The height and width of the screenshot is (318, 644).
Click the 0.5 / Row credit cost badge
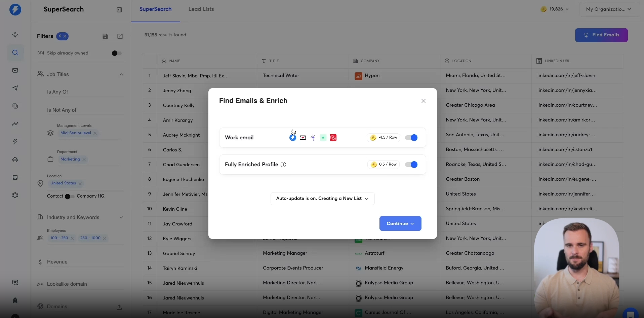click(384, 165)
